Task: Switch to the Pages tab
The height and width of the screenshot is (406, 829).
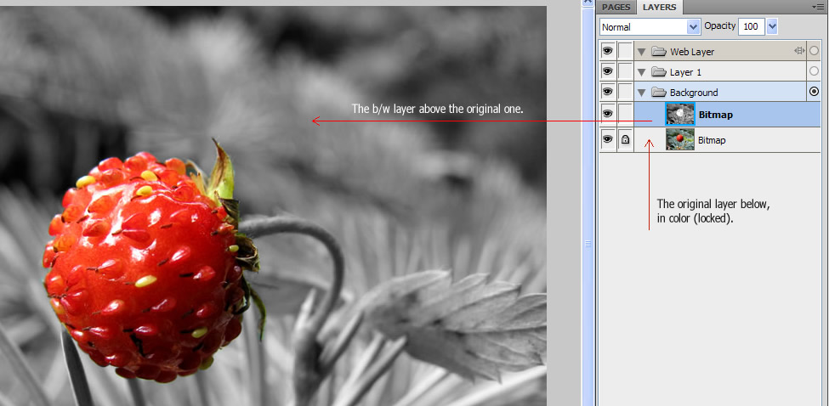Action: tap(616, 7)
